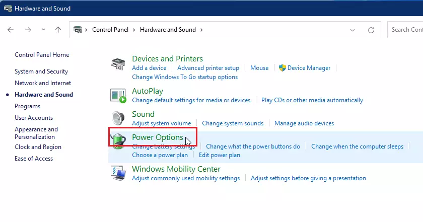Screen dimensions: 423x222
Task: Expand chevron after Control Panel breadcrumb
Action: tap(134, 30)
